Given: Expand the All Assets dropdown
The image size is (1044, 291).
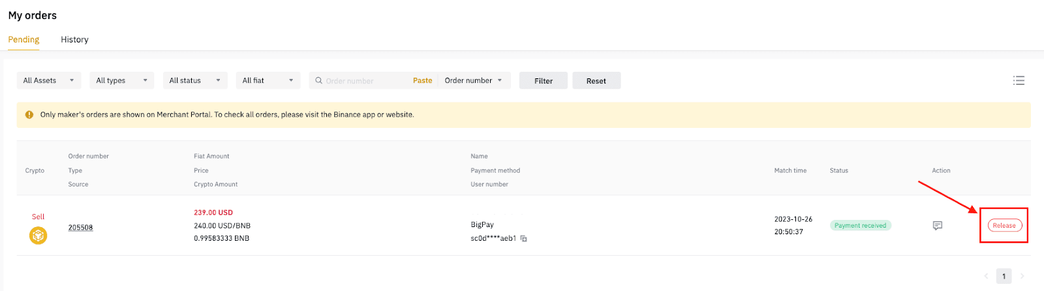Looking at the screenshot, I should (x=49, y=80).
